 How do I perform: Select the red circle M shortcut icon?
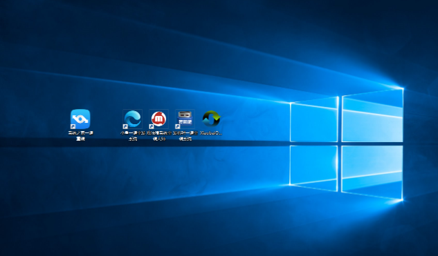pos(158,119)
